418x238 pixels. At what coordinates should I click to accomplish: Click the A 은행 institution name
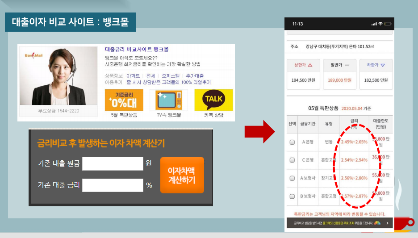pos(308,142)
